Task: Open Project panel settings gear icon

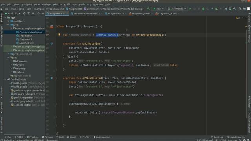Action: (38, 13)
